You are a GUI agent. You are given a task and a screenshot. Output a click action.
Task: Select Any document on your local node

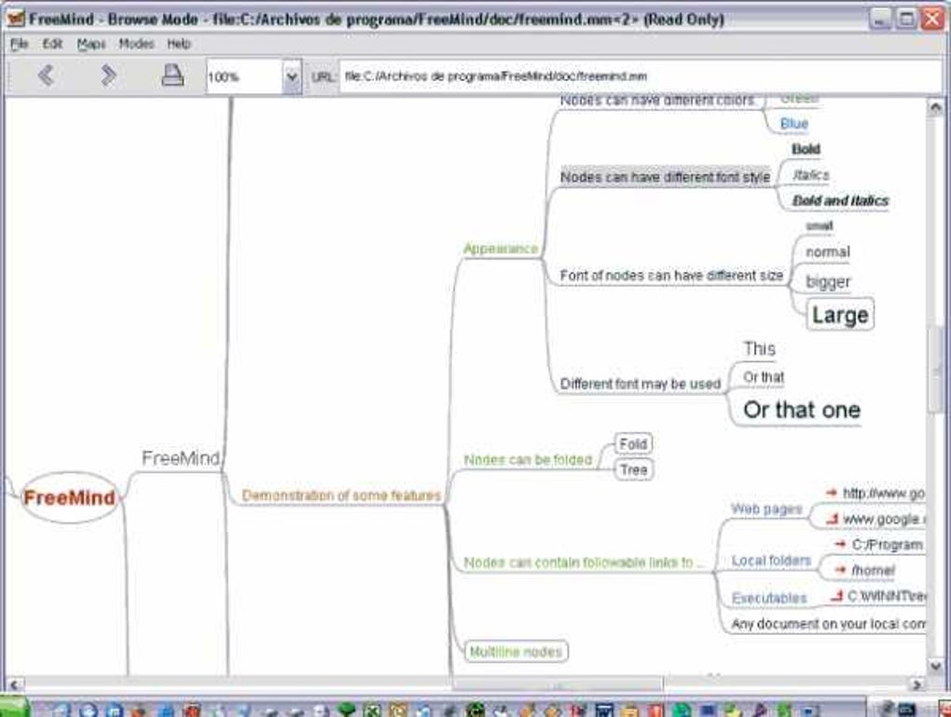828,624
